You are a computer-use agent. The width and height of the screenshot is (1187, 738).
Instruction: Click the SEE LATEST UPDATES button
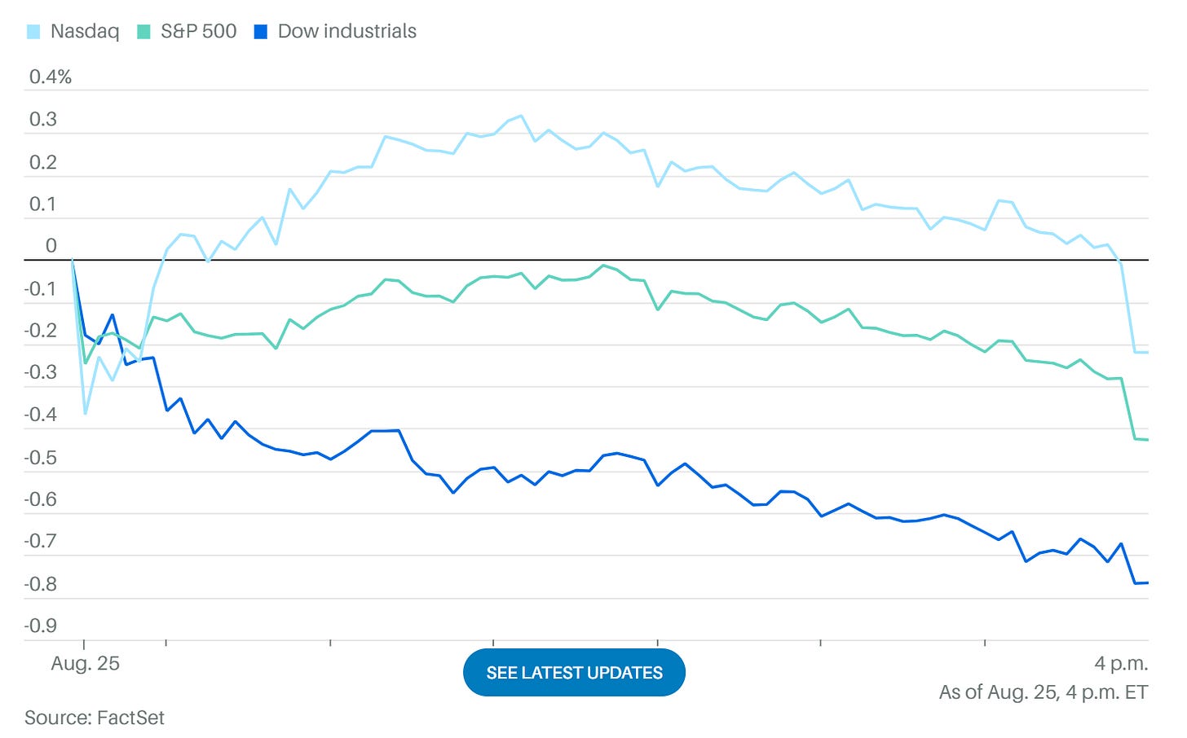tap(574, 673)
